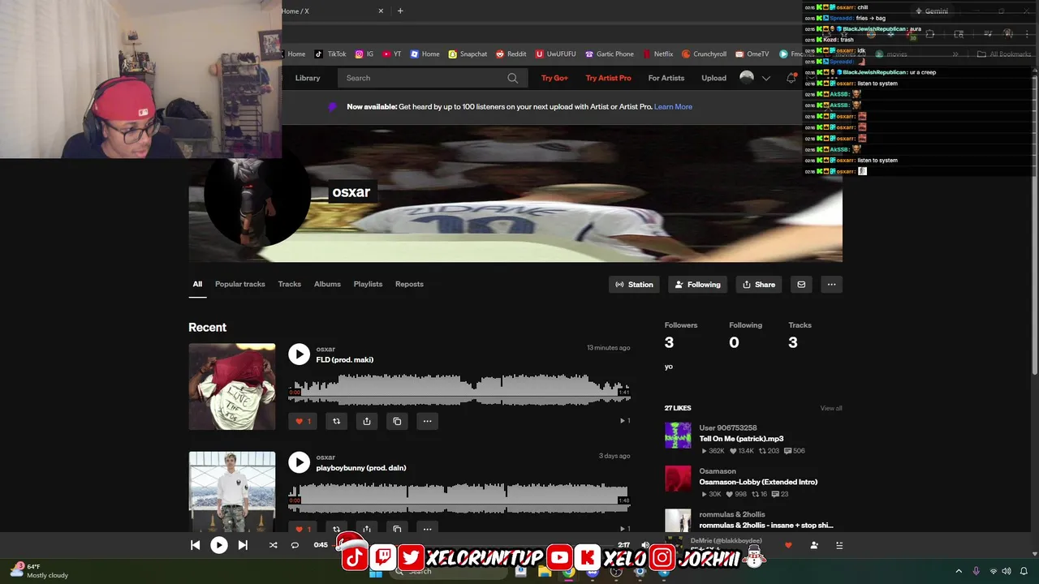
Task: Open the TikTok bookmark
Action: pos(330,54)
